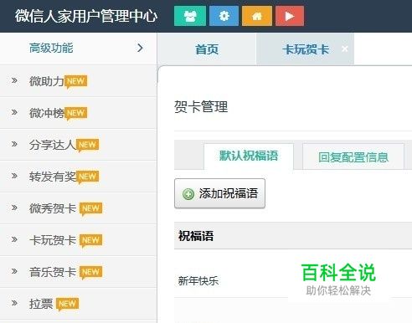Image resolution: width=412 pixels, height=323 pixels.
Task: Open the blue gear settings button
Action: (x=224, y=16)
